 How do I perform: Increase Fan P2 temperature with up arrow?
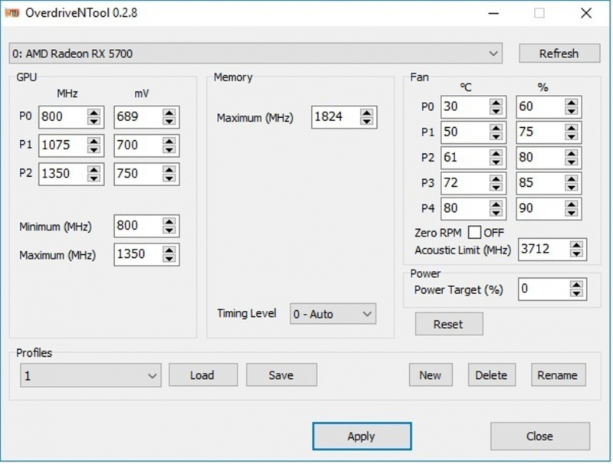tap(496, 153)
